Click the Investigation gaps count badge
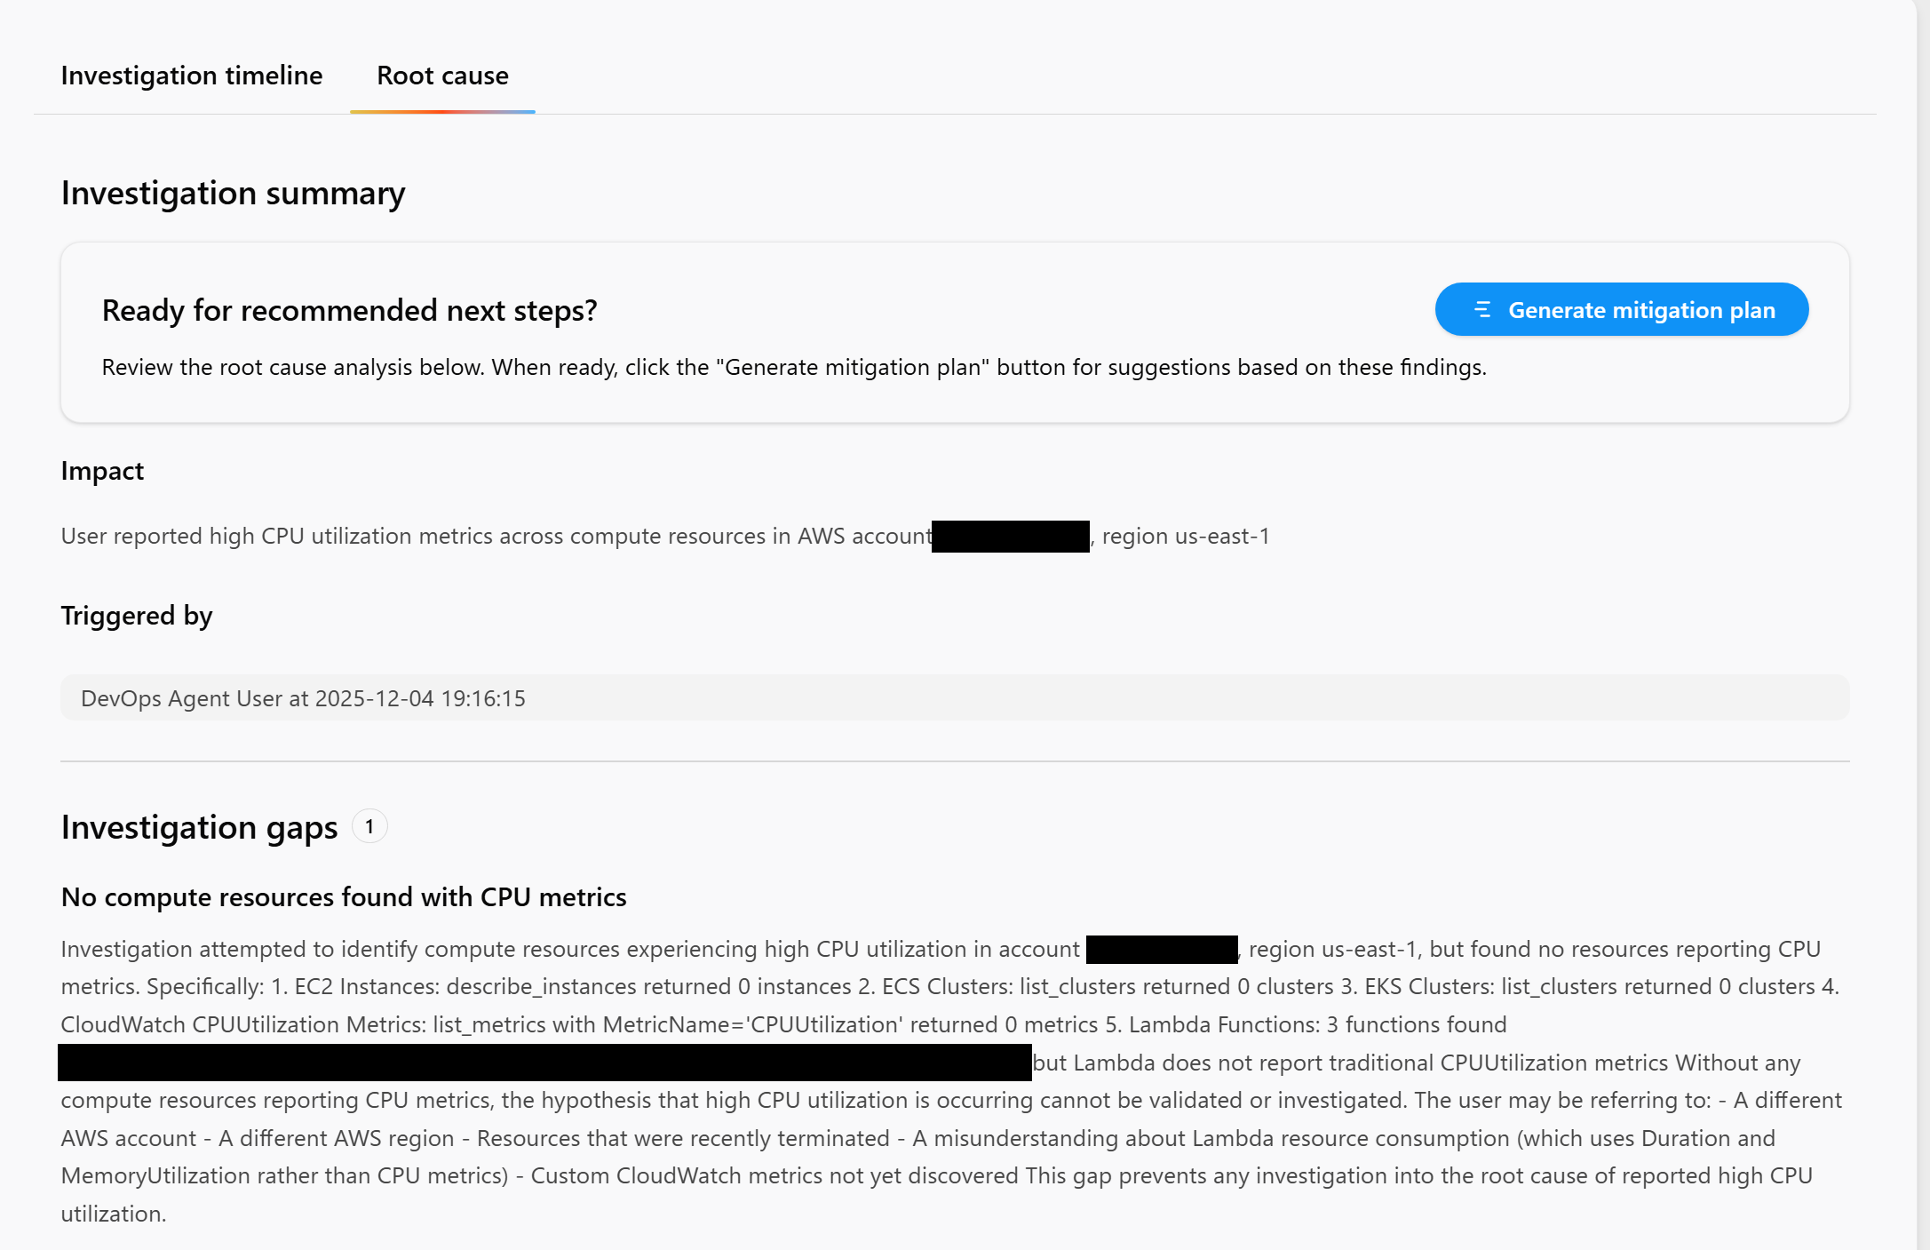Viewport: 1930px width, 1250px height. [369, 826]
